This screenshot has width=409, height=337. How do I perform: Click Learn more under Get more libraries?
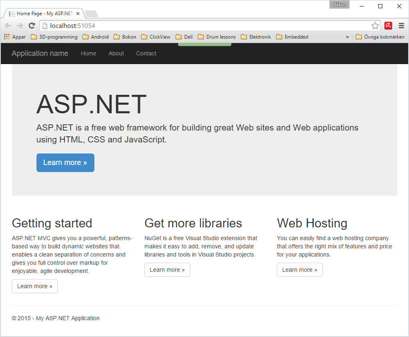167,270
